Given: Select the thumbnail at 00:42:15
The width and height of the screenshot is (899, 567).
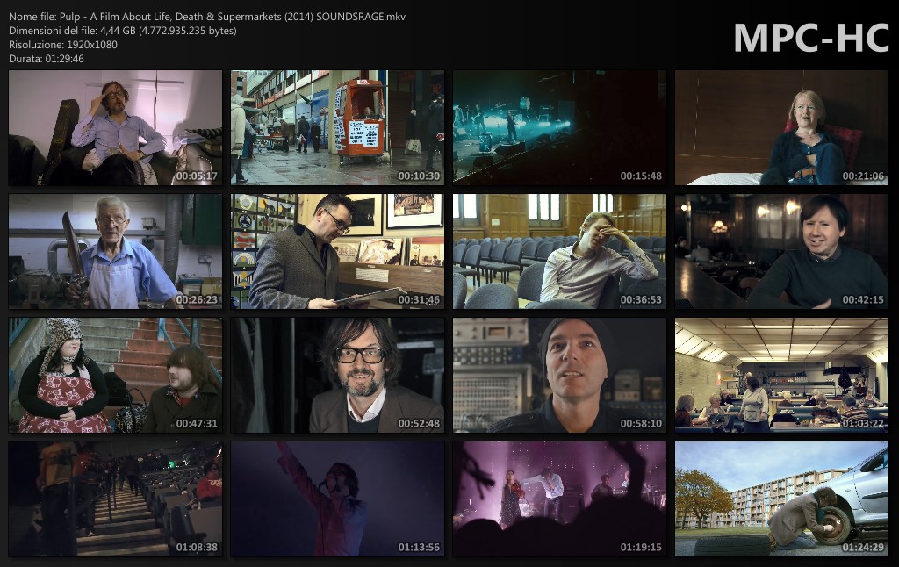Looking at the screenshot, I should 781,251.
